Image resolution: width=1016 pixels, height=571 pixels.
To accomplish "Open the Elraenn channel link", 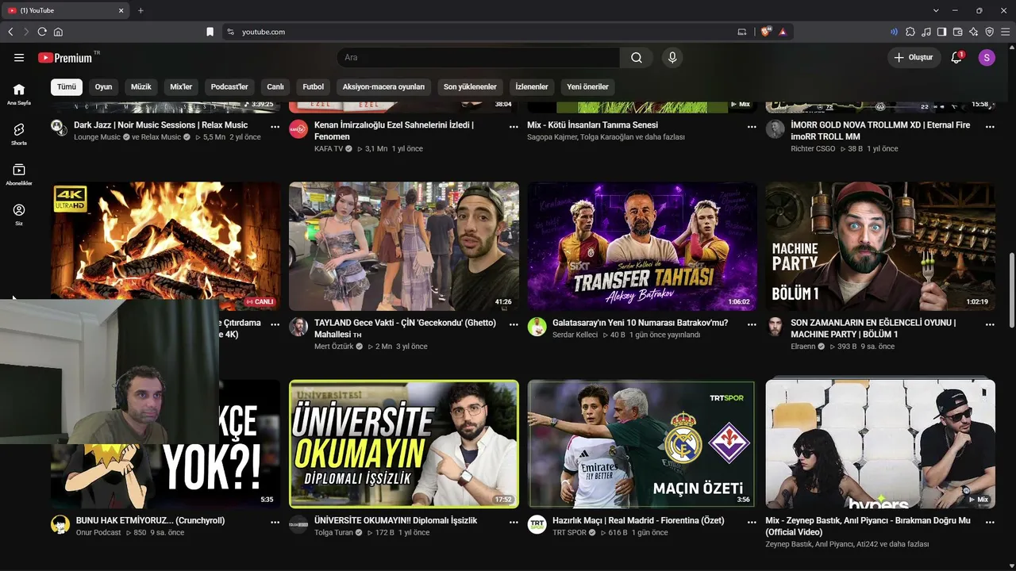I will tap(803, 347).
